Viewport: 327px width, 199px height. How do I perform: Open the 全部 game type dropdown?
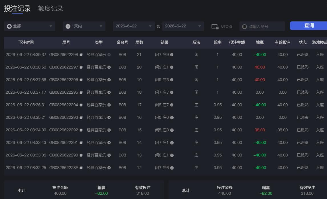pyautogui.click(x=30, y=26)
